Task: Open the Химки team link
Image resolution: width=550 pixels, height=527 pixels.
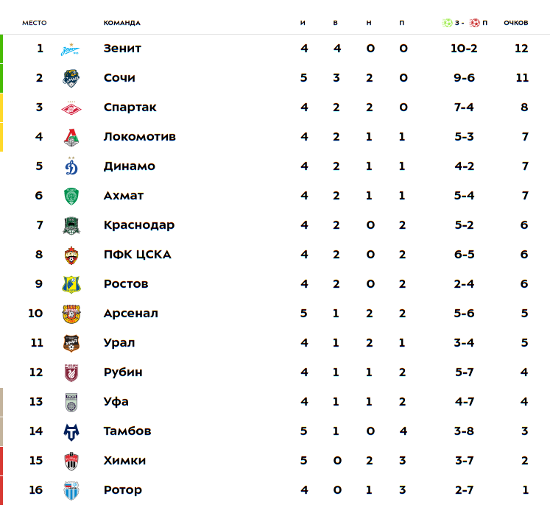Action: tap(124, 461)
